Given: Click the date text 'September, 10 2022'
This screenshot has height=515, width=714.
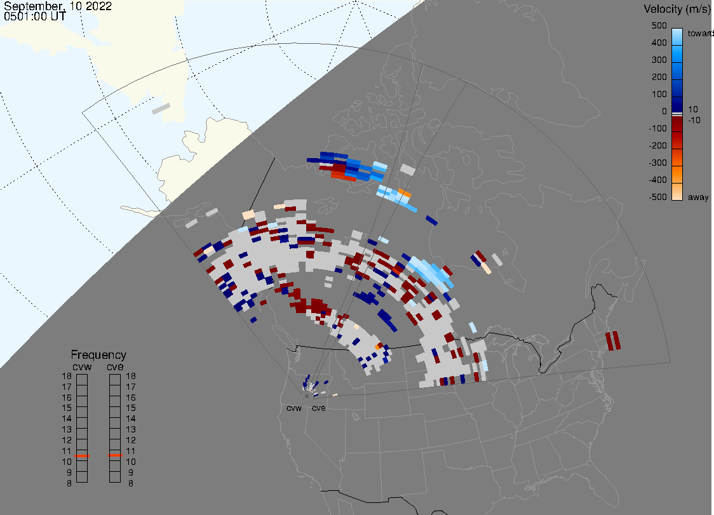Looking at the screenshot, I should click(58, 6).
